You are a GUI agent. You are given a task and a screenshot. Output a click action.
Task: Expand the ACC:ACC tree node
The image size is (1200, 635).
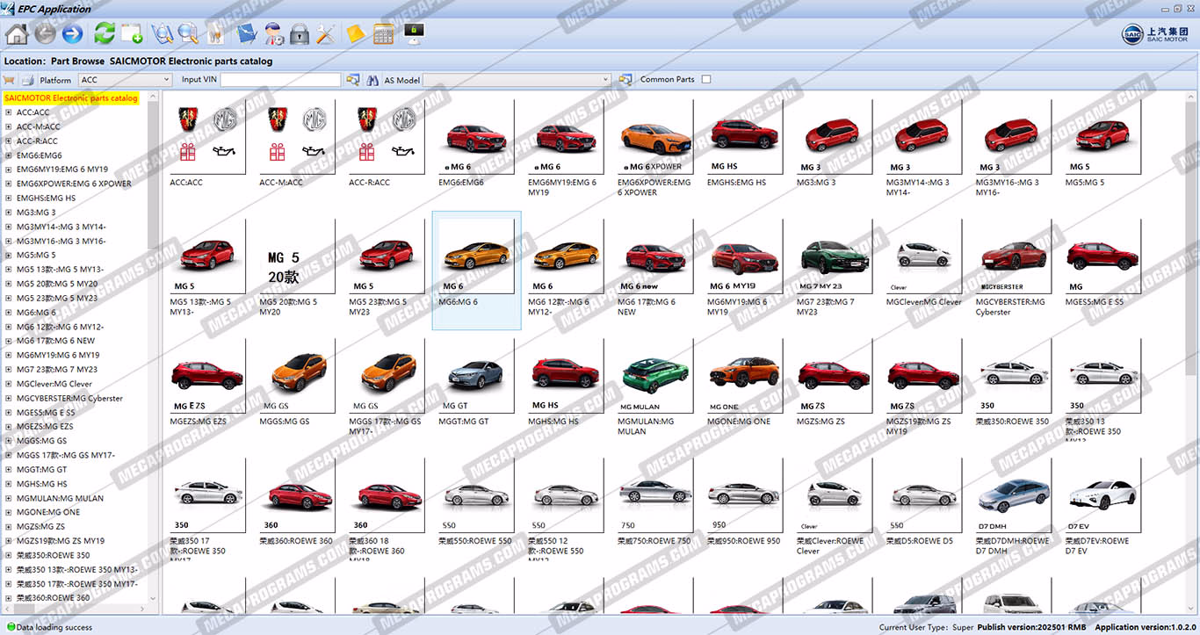tap(8, 112)
